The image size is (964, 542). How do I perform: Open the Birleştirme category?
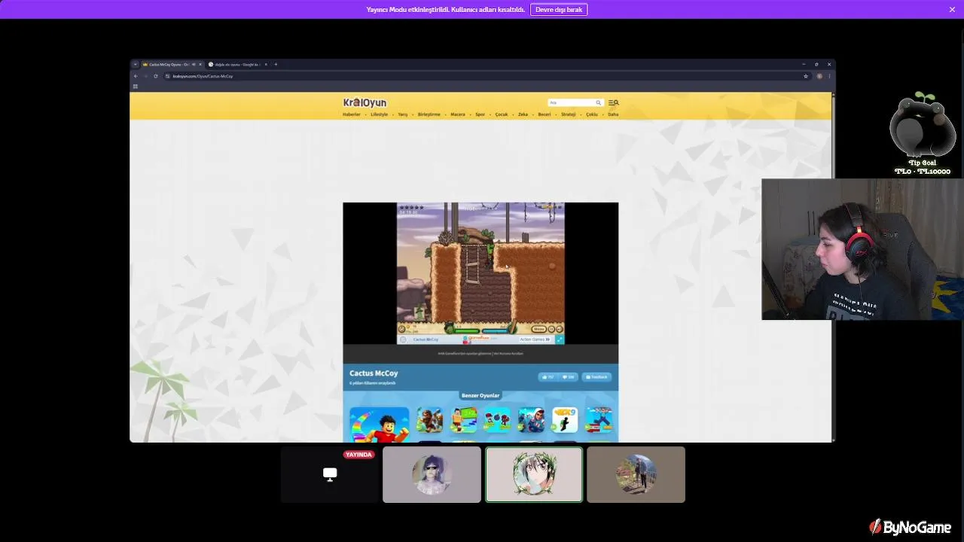click(429, 114)
